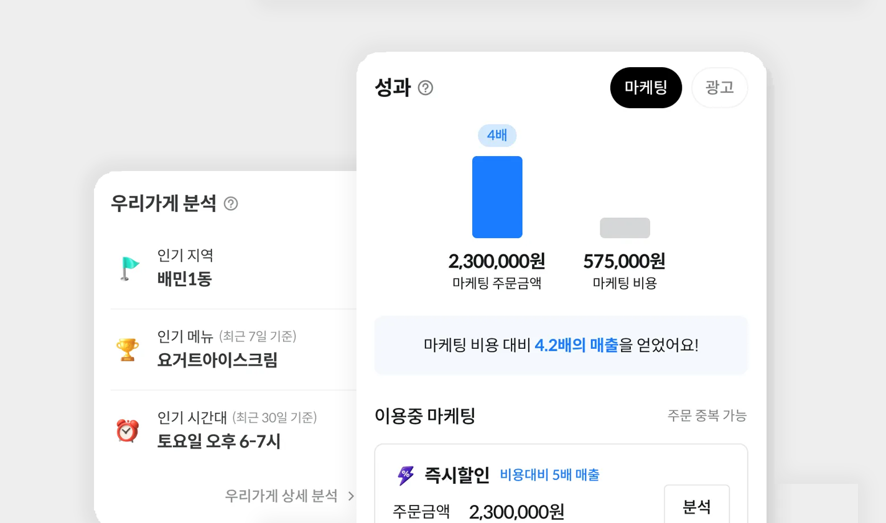Click the trophy 인기 메뉴 icon
The image size is (886, 523).
click(128, 349)
